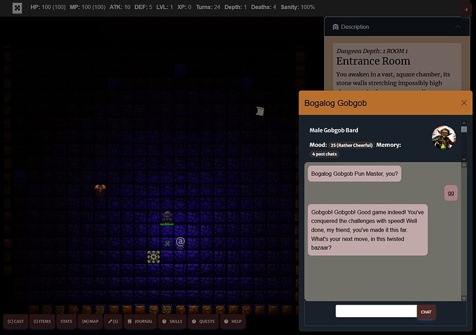476x335 pixels.
Task: Click the NPC info scrollbar thumb
Action: (464, 130)
